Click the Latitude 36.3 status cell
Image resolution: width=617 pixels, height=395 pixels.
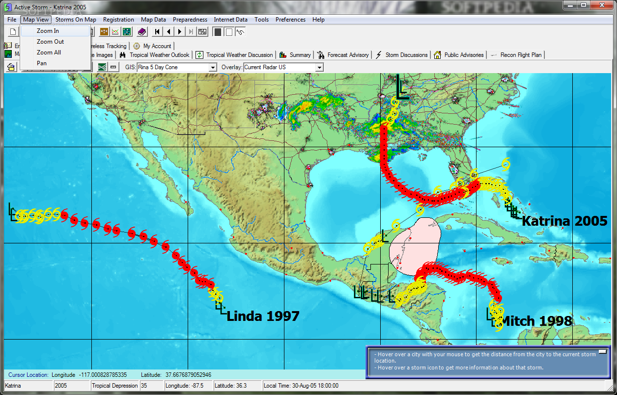[238, 386]
